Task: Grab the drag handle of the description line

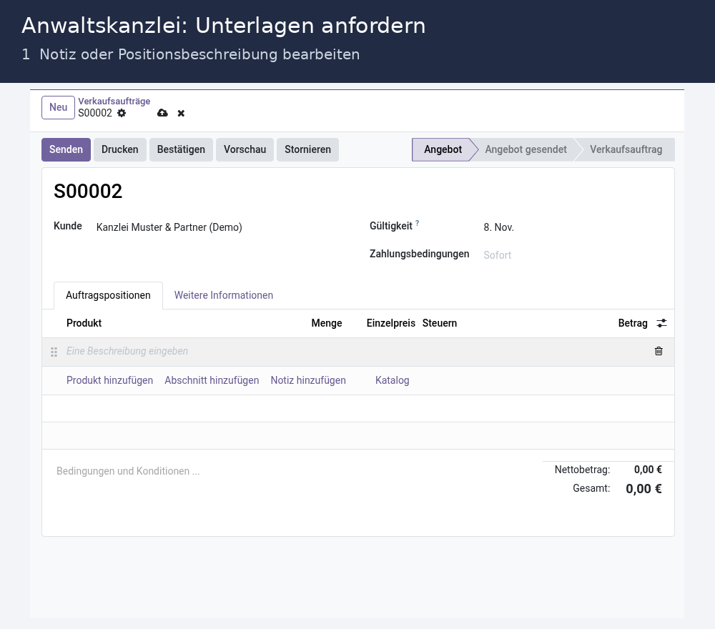Action: pos(54,352)
